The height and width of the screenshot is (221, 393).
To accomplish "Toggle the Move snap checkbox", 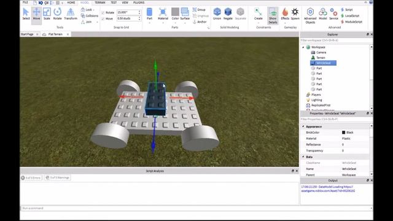I will 103,19.
